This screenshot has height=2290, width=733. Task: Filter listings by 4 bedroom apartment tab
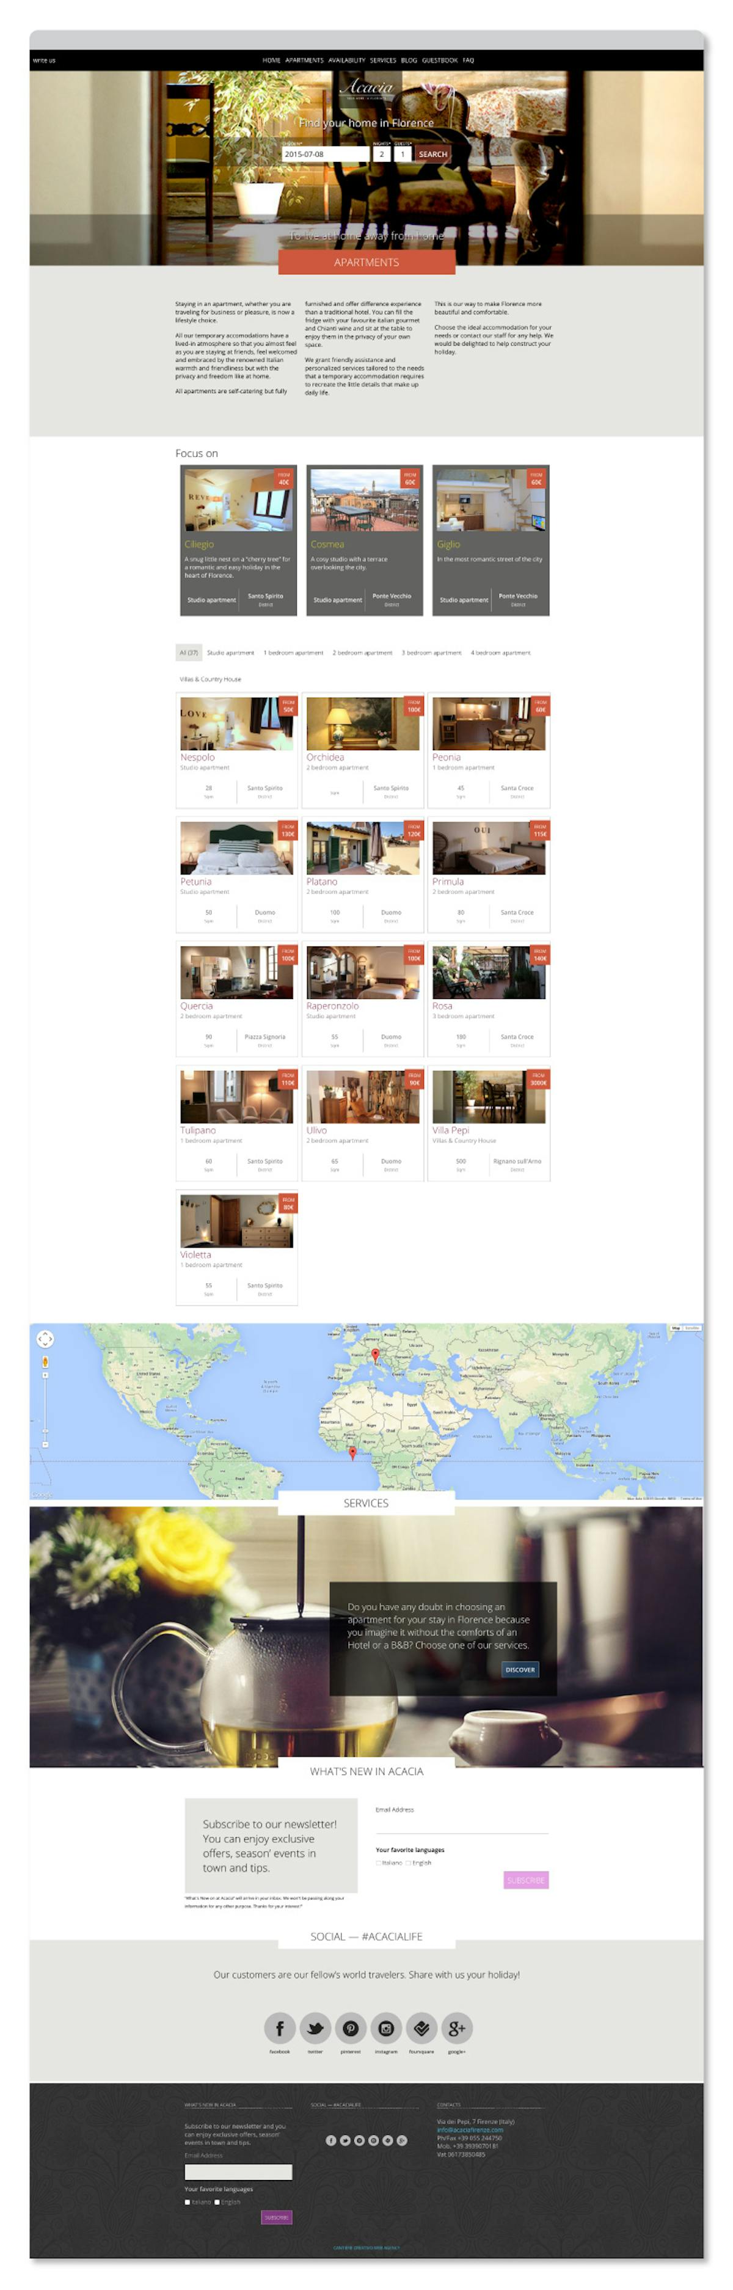(x=500, y=653)
